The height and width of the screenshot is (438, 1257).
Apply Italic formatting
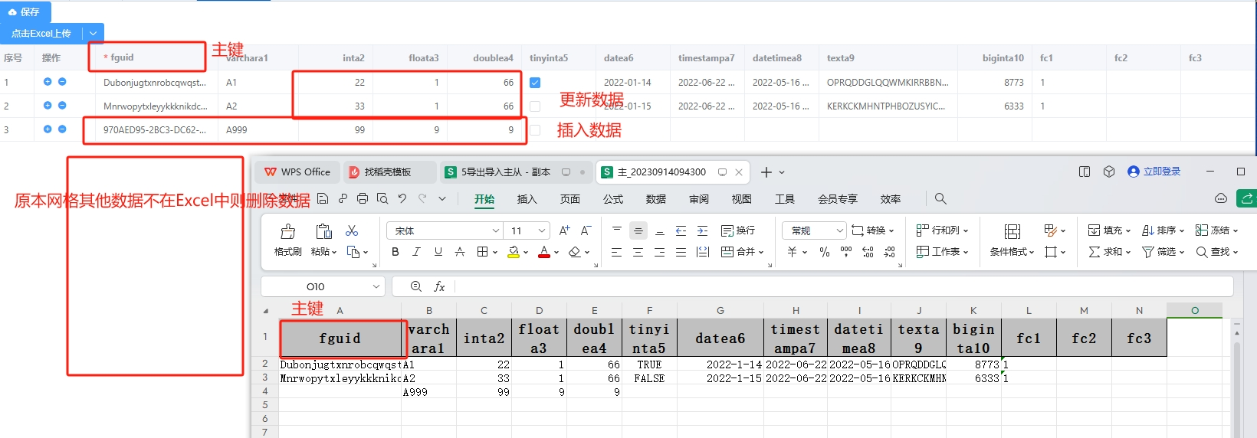tap(416, 252)
